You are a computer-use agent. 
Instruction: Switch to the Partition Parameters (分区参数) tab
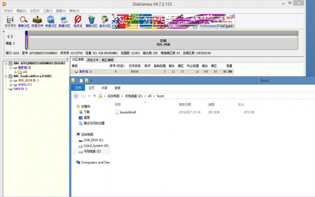(x=78, y=60)
